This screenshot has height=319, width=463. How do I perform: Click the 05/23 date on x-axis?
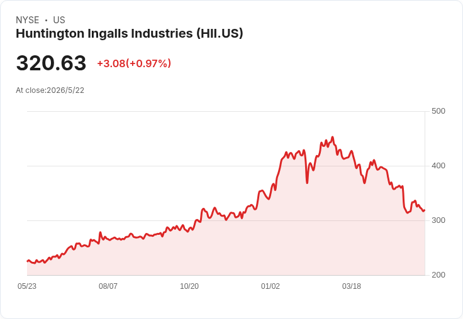pos(27,286)
